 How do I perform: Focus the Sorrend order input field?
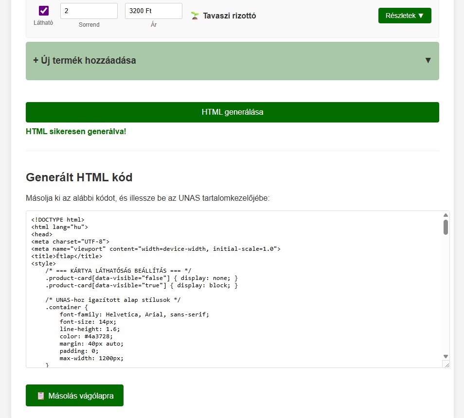89,11
